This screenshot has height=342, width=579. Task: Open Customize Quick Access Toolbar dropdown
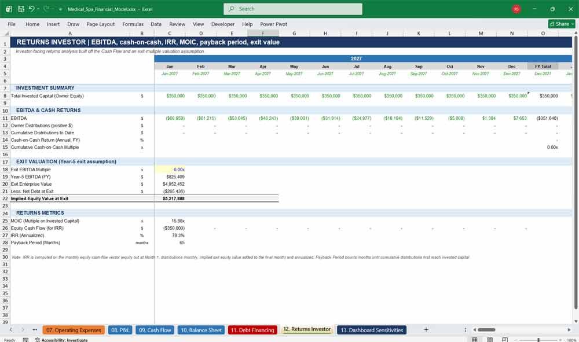[x=60, y=9]
